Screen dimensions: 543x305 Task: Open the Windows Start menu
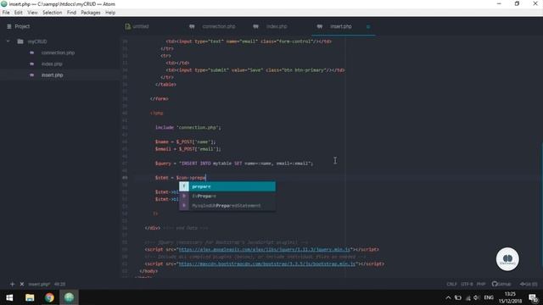tap(9, 297)
